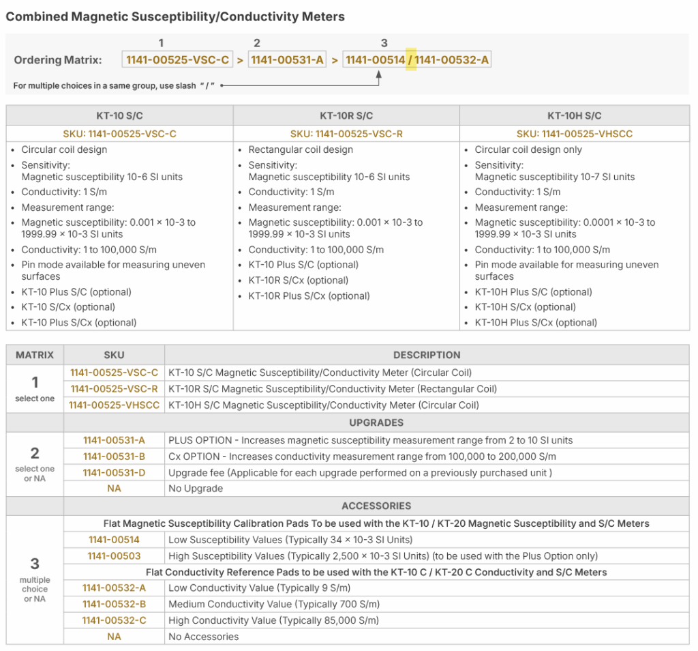Click SKU cell '1141-00525-VSC-C' in the matrix table

[x=114, y=373]
